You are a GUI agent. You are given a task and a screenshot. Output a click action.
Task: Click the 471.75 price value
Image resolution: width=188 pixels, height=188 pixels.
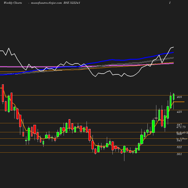pos(181,127)
